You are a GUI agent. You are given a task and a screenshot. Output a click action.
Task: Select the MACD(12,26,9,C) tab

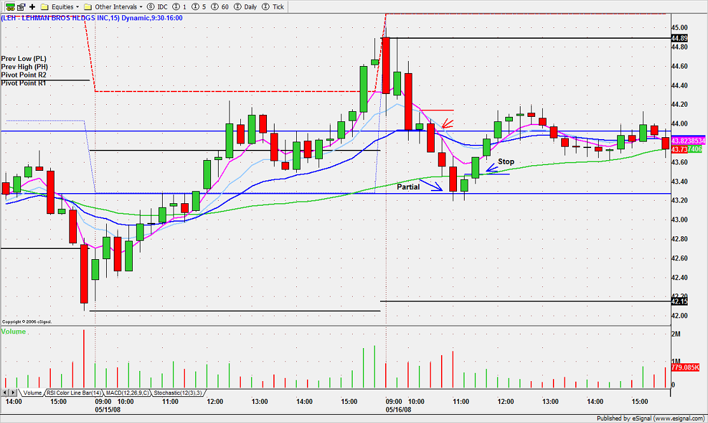pyautogui.click(x=127, y=393)
